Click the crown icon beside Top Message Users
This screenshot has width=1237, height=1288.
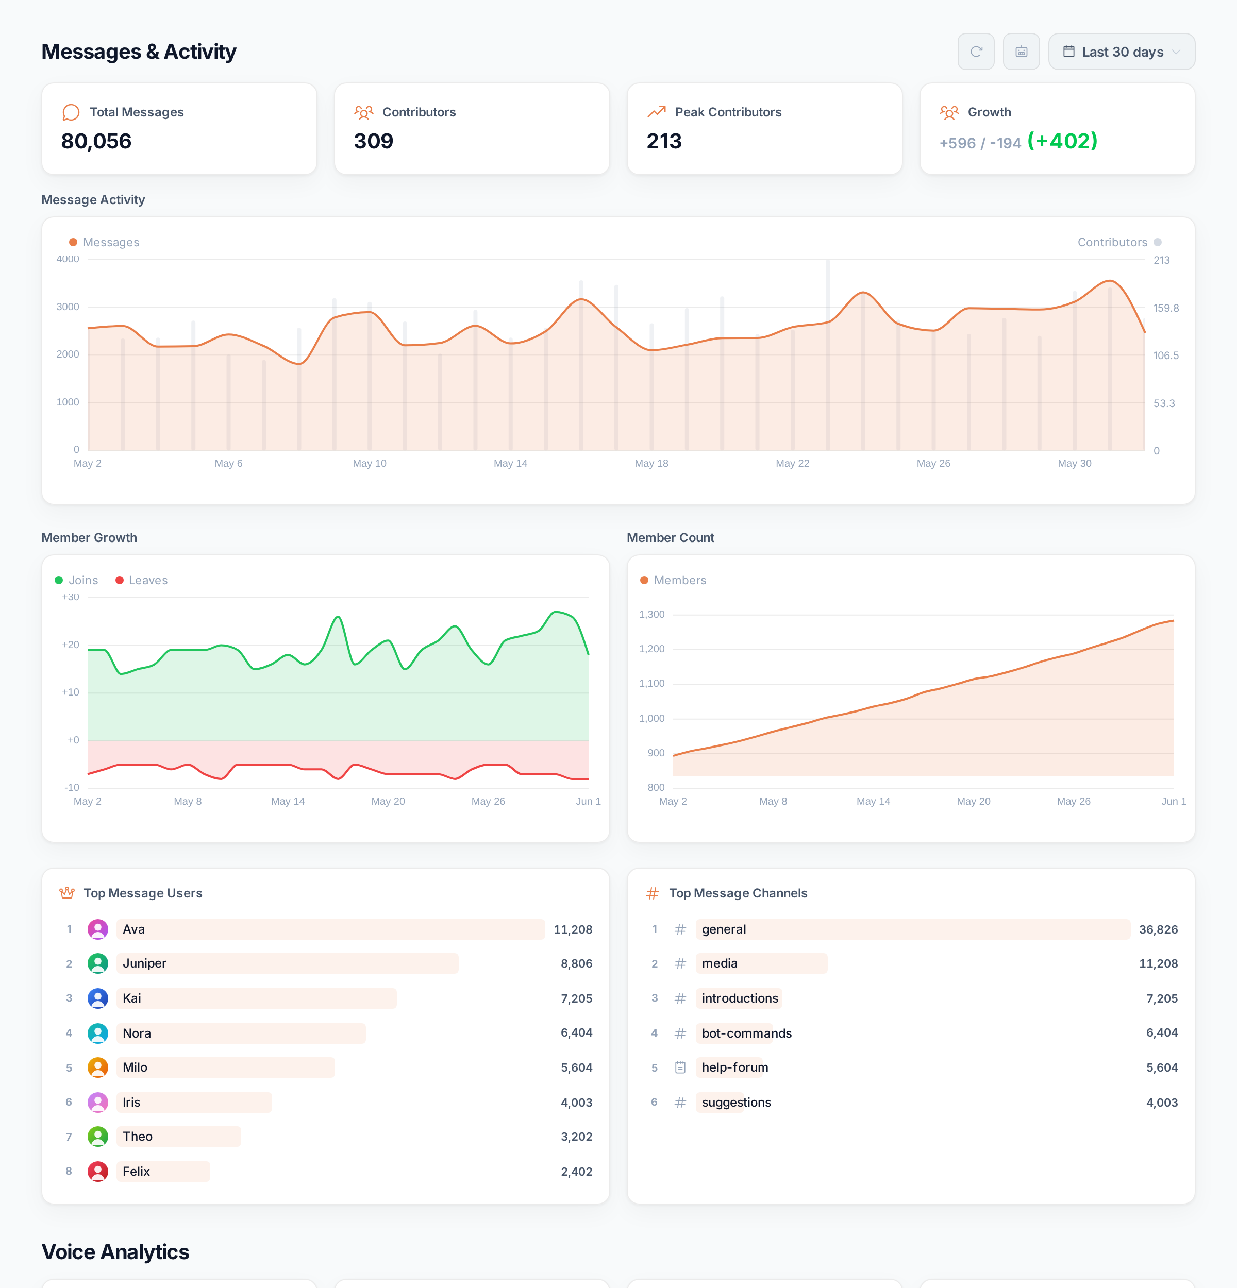[67, 893]
